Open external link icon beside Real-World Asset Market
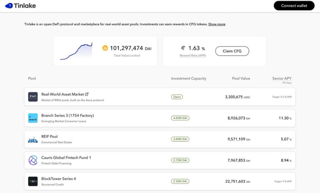Viewport: 320px width, 193px height. [x=87, y=94]
